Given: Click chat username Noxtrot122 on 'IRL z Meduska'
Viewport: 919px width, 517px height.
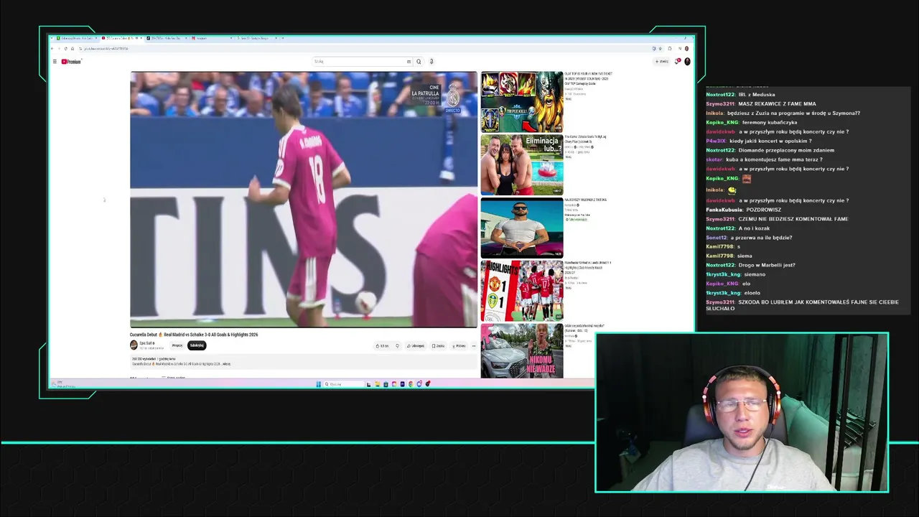Looking at the screenshot, I should 720,95.
